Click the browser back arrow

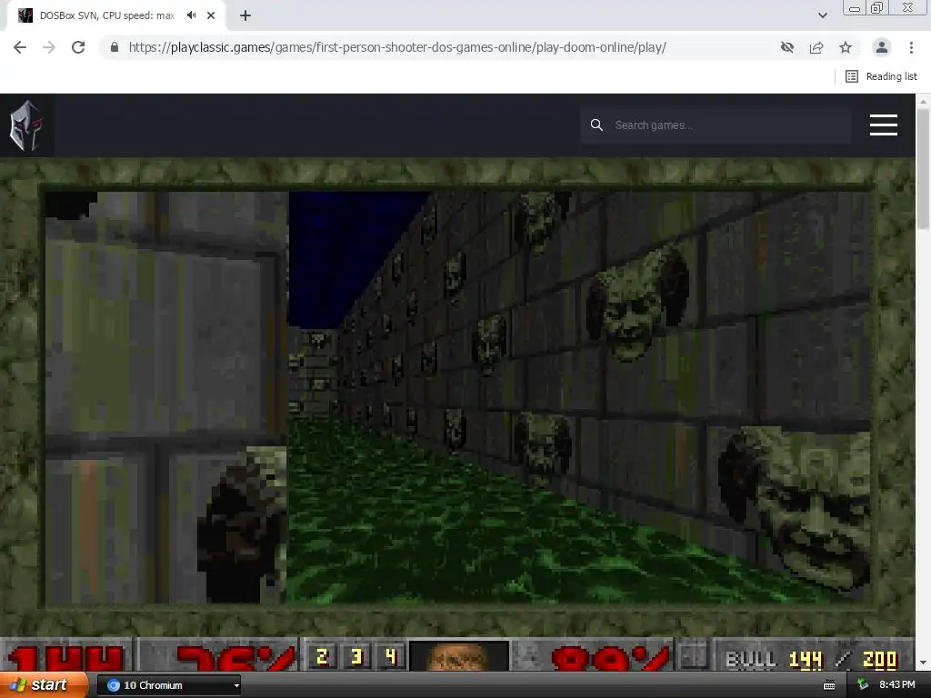coord(20,47)
